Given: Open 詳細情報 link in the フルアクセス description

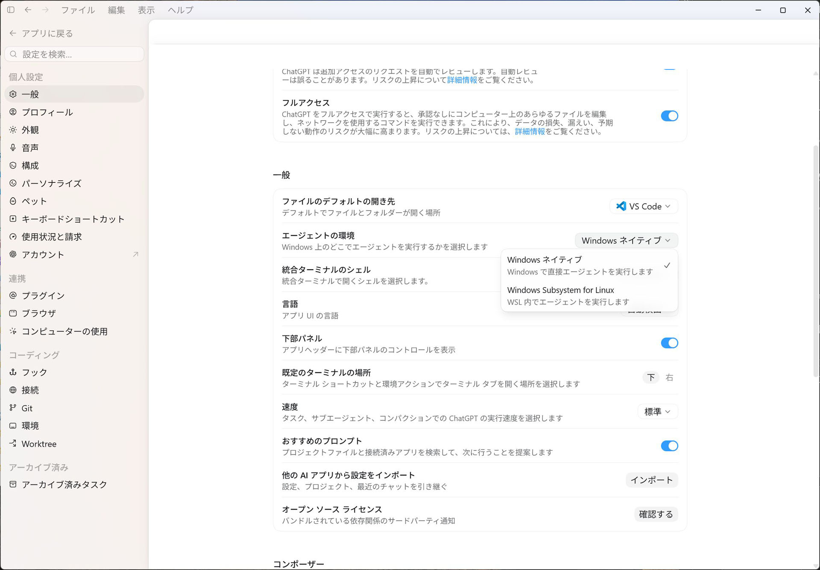Looking at the screenshot, I should (530, 131).
